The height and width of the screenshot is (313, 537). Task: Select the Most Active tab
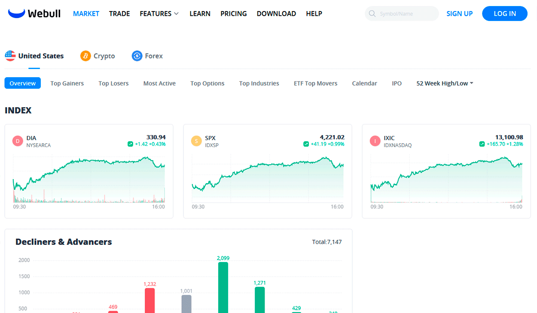[x=159, y=83]
